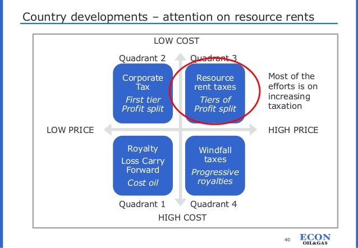Select the 'Loss Carry Forward' text
The height and width of the screenshot is (248, 358).
point(143,166)
